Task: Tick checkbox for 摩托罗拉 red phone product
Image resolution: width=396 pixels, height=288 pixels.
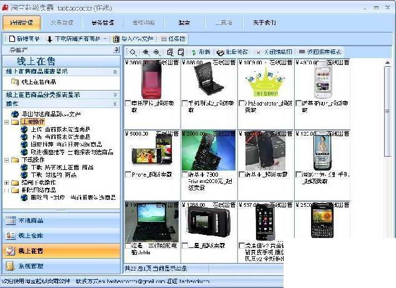Action: click(x=128, y=103)
